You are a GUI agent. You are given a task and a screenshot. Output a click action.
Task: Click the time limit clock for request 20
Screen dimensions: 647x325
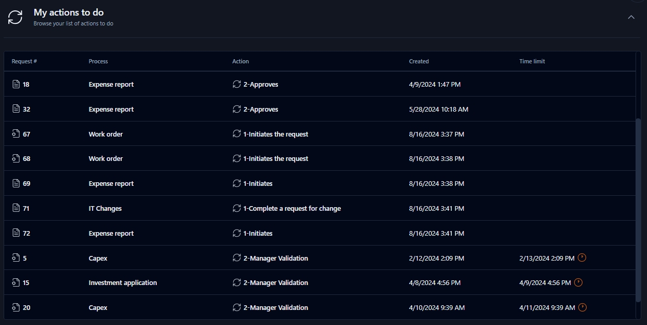[x=582, y=307]
